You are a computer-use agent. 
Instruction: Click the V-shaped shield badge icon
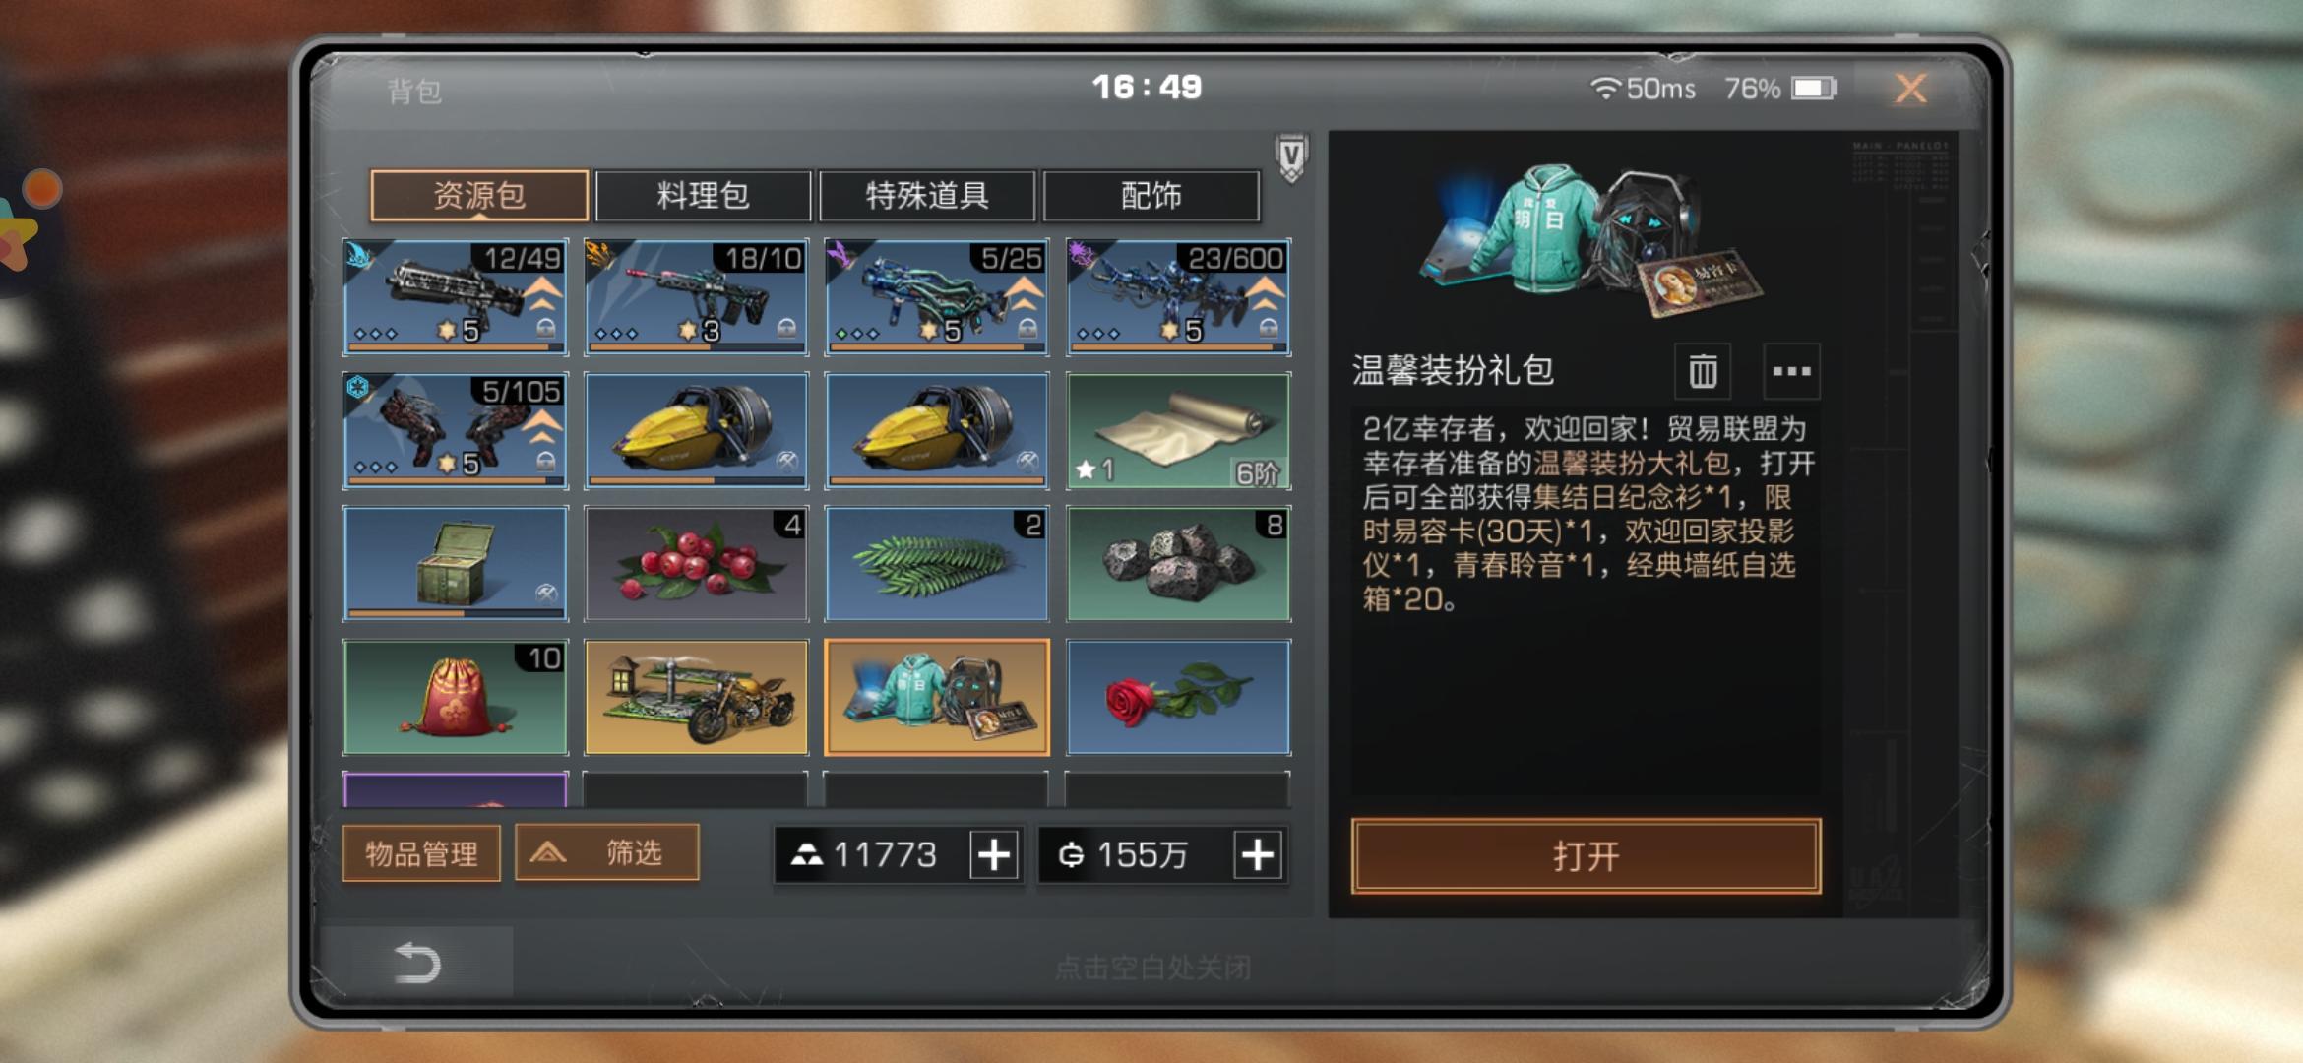(1291, 157)
